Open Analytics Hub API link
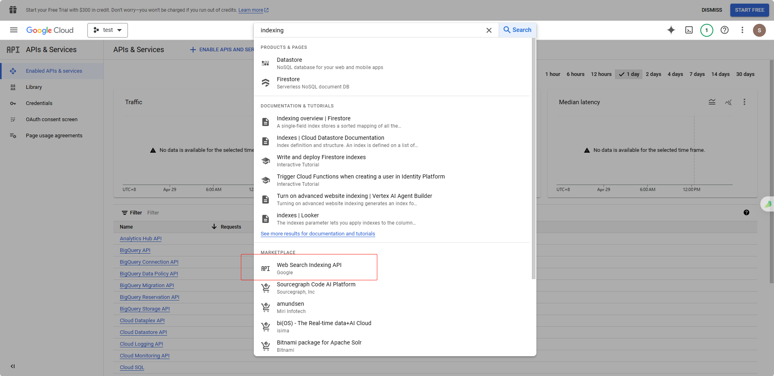 pos(140,239)
